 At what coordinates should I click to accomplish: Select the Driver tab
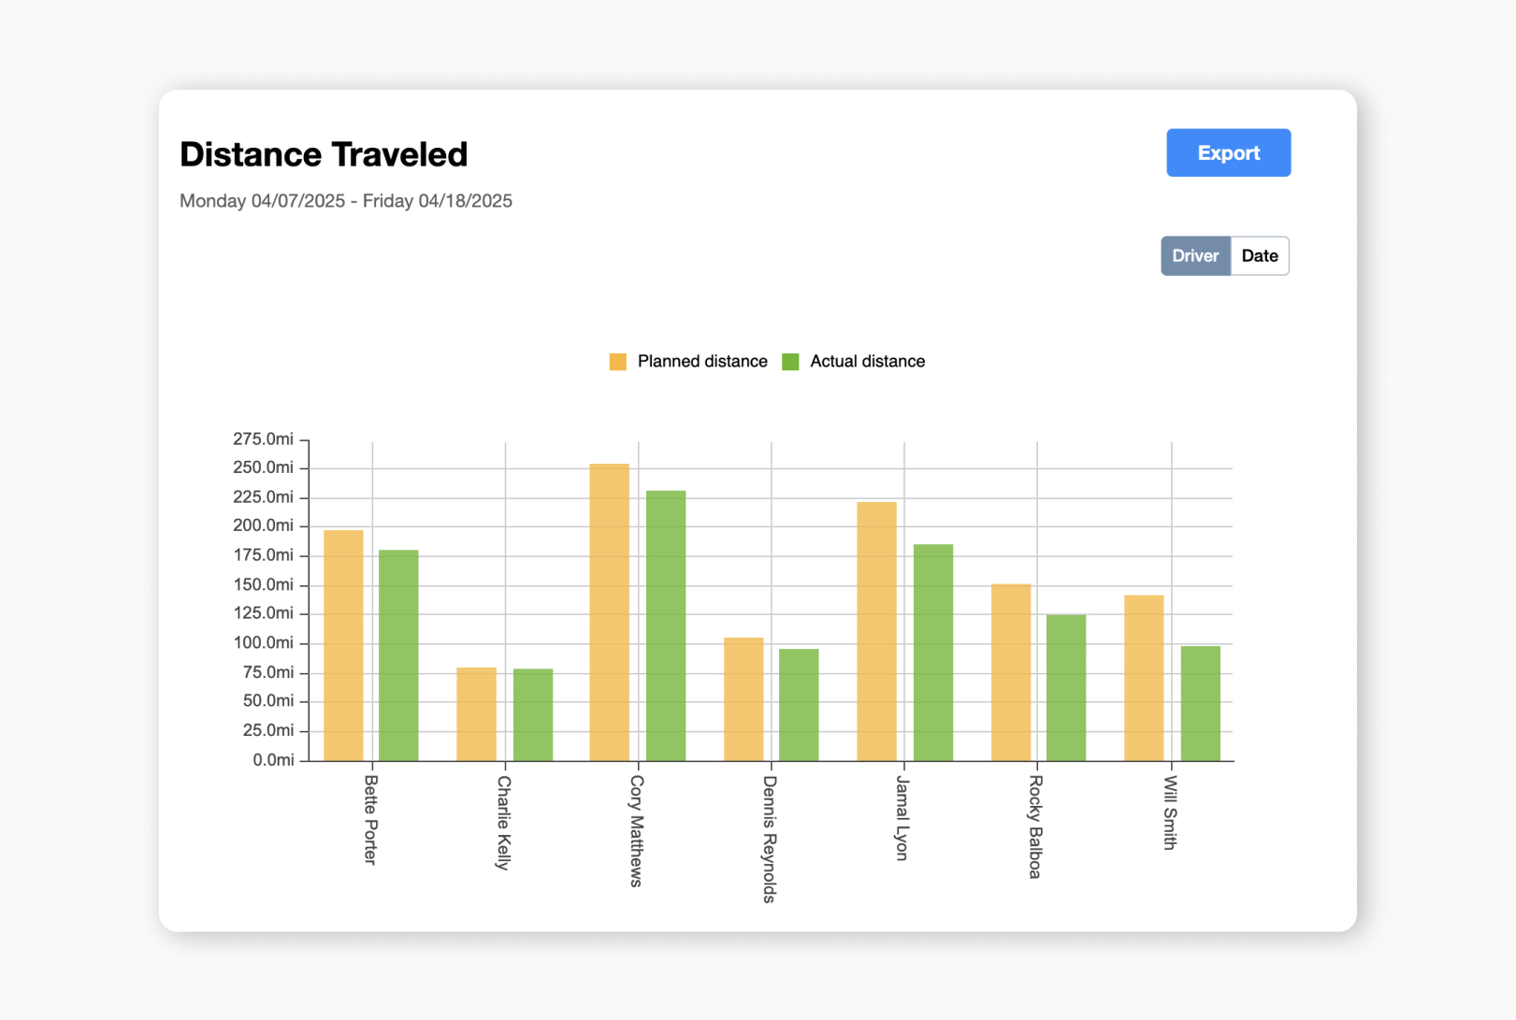click(x=1195, y=255)
